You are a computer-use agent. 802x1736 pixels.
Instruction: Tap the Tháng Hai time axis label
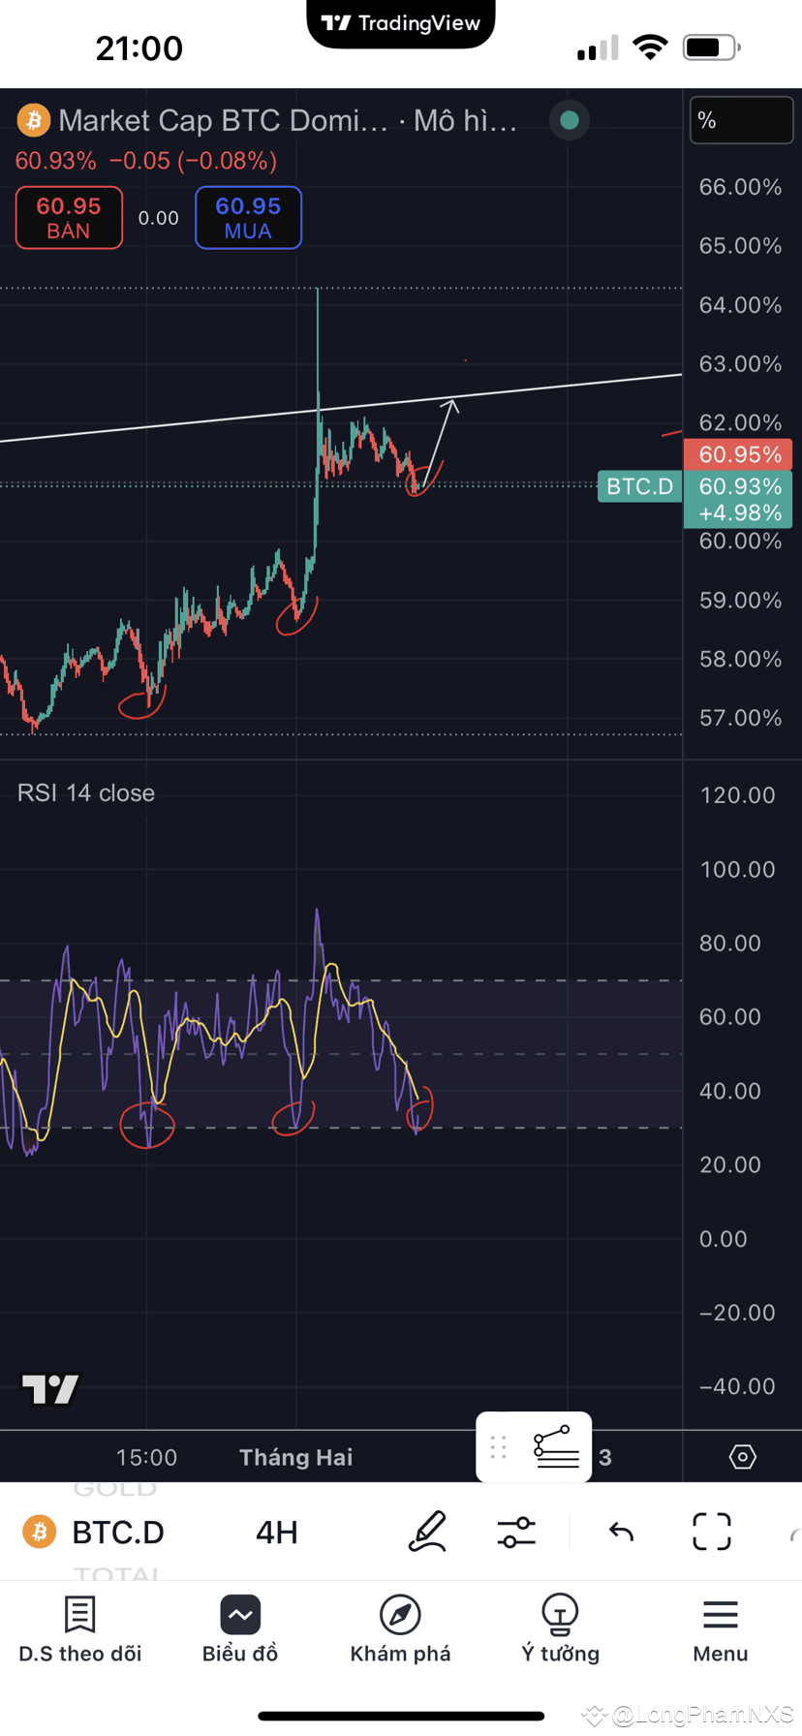[x=296, y=1457]
